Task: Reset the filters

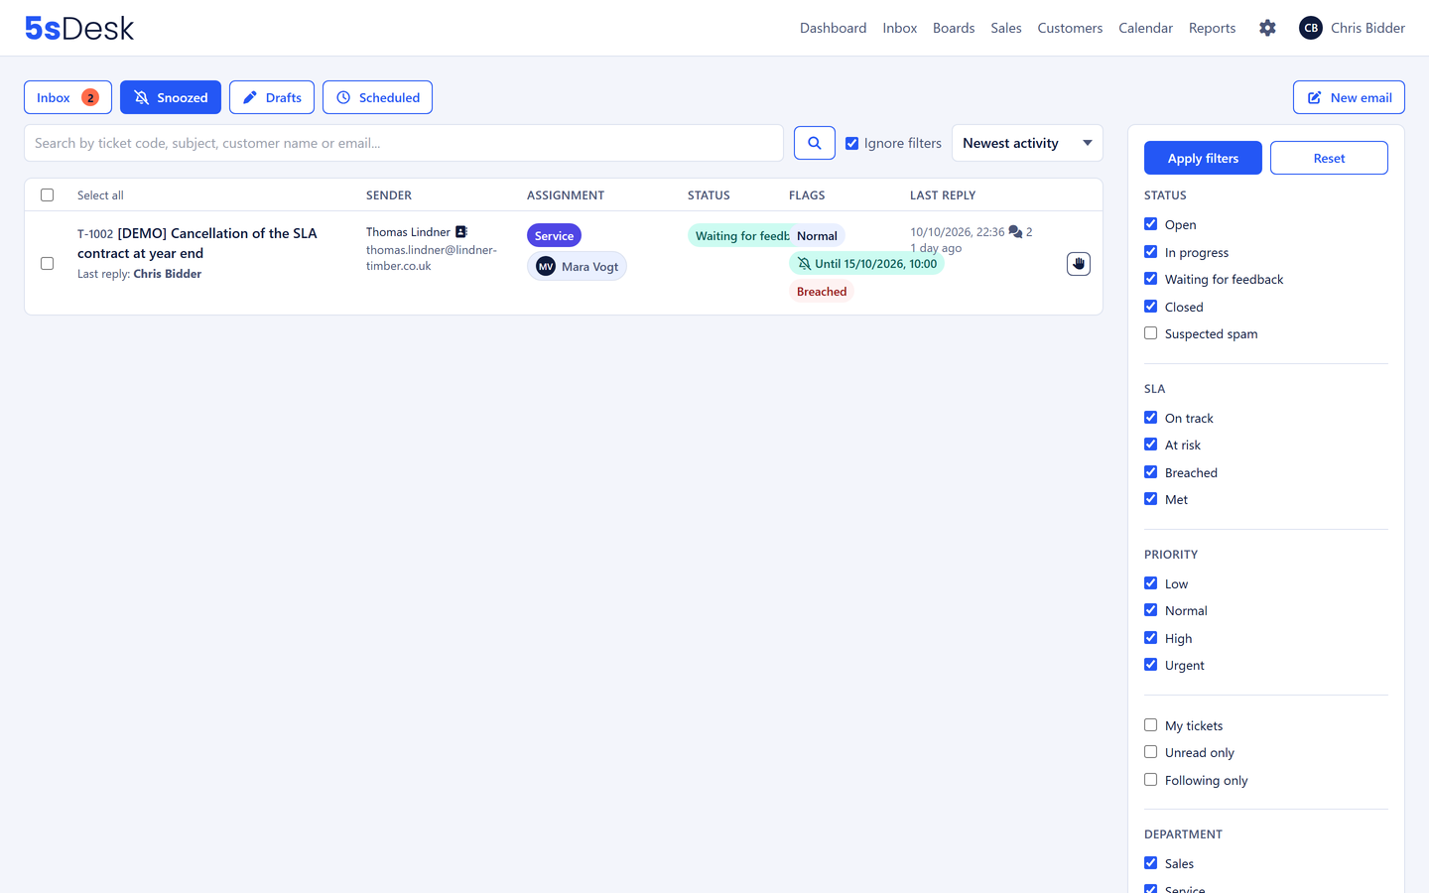Action: (x=1329, y=158)
